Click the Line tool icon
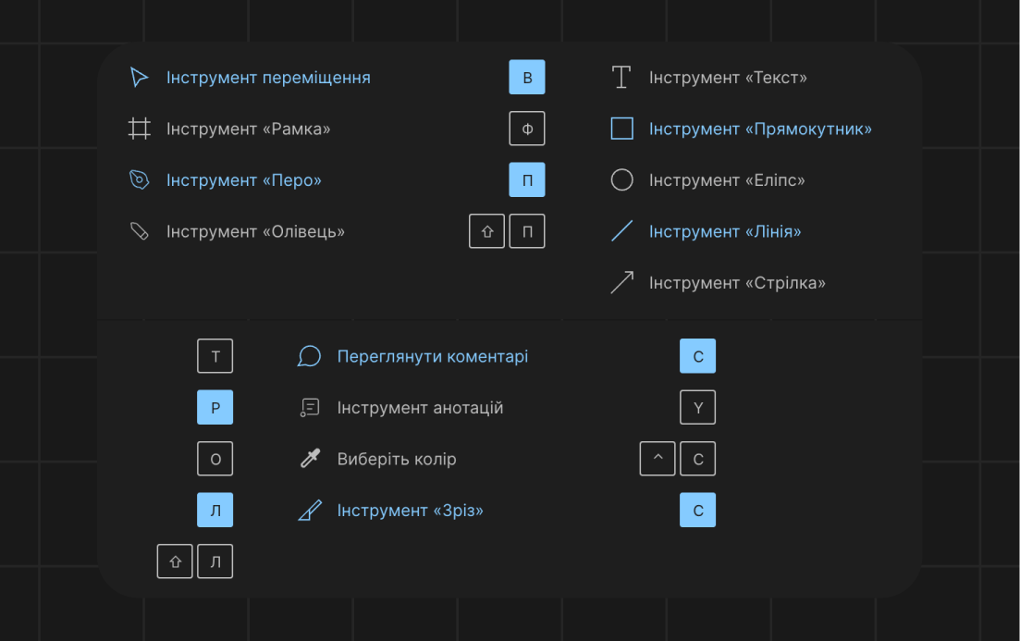Image resolution: width=1020 pixels, height=641 pixels. pos(621,231)
